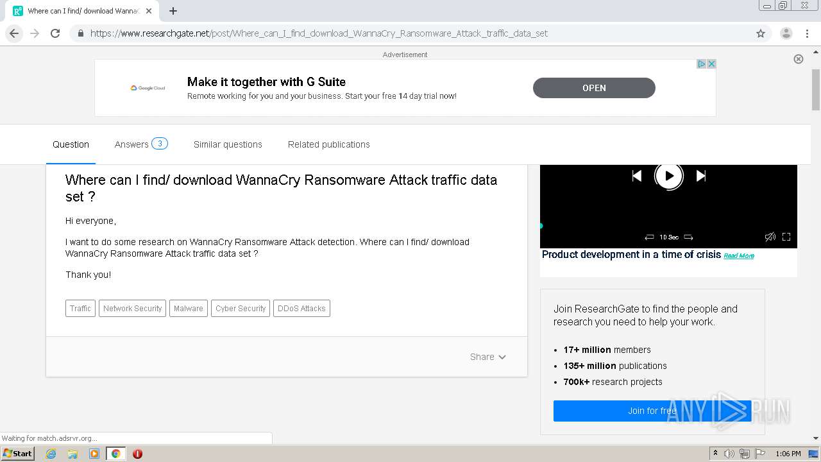This screenshot has width=821, height=462.
Task: Unmute the video player
Action: click(770, 237)
